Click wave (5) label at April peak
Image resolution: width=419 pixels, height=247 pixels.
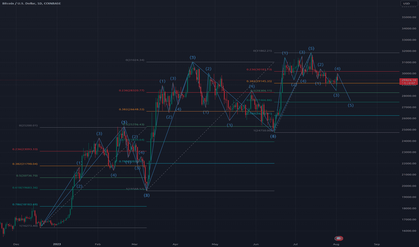[192, 57]
